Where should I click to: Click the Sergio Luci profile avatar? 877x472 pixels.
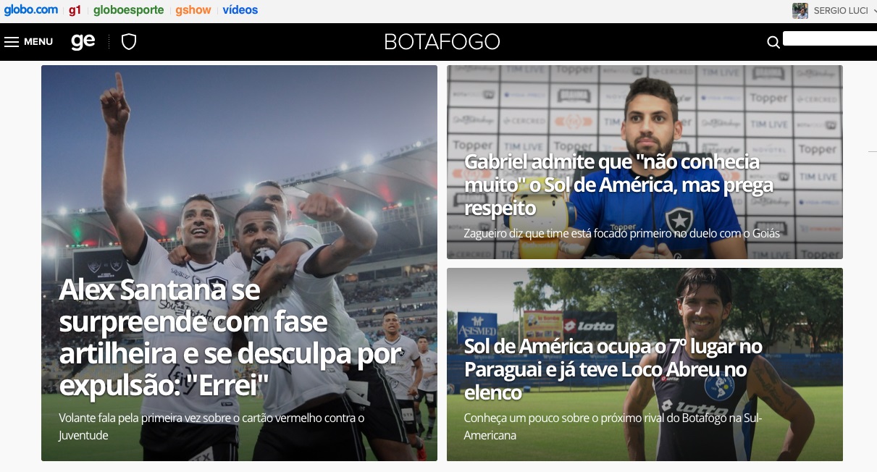pos(800,11)
